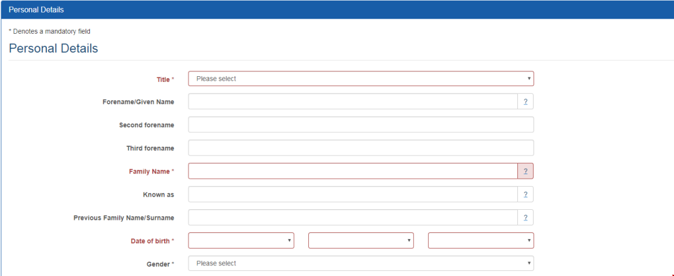Click the Date of birth label

click(149, 241)
